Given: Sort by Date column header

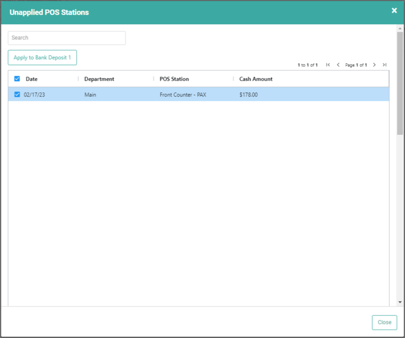Looking at the screenshot, I should [x=32, y=79].
